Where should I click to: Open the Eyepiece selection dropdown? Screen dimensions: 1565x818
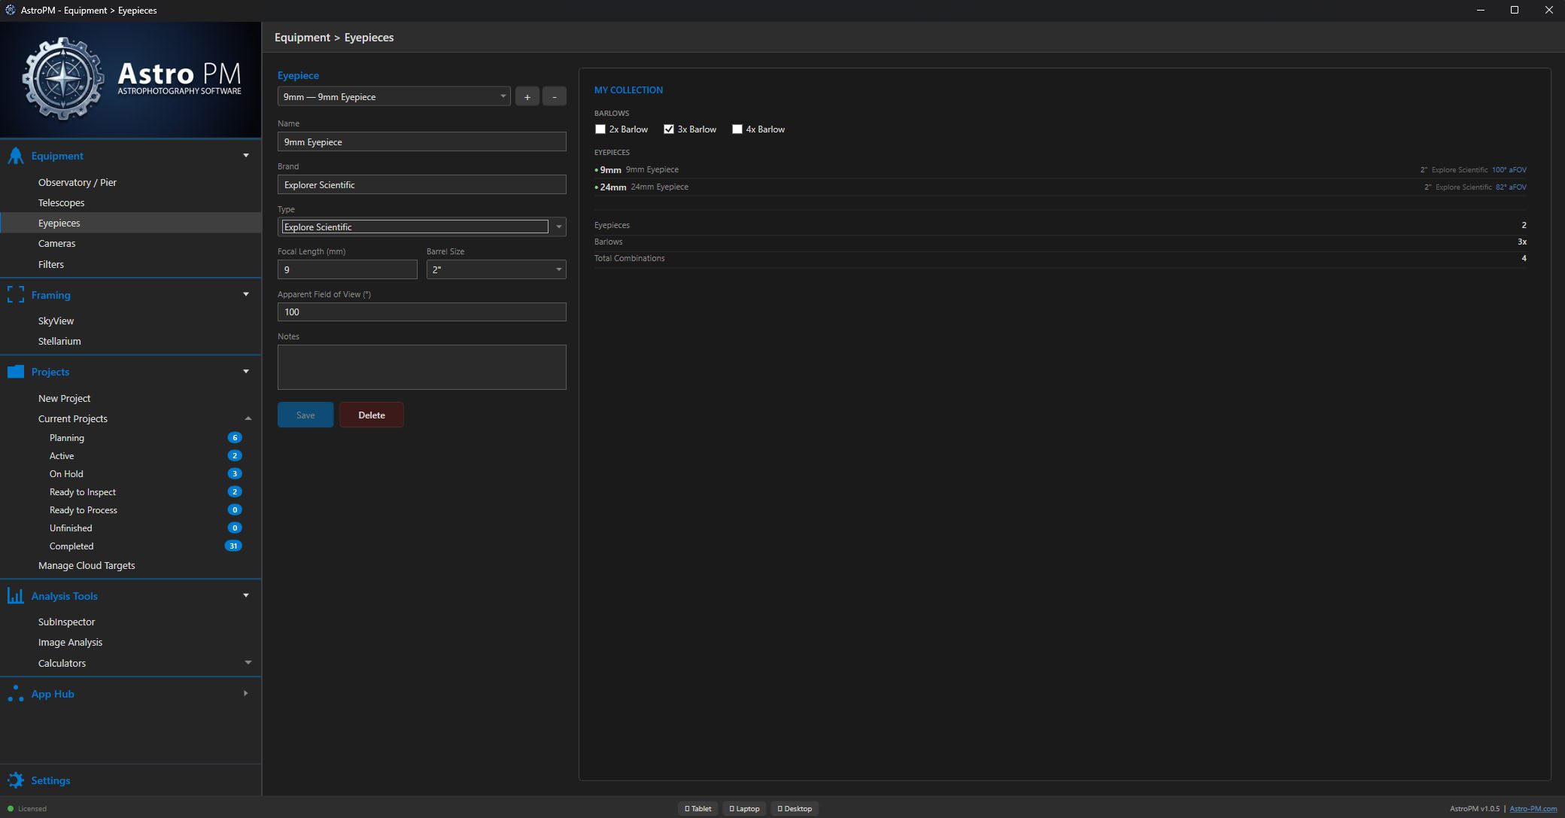click(x=394, y=96)
